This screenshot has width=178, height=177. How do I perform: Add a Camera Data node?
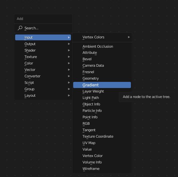pos(102,65)
